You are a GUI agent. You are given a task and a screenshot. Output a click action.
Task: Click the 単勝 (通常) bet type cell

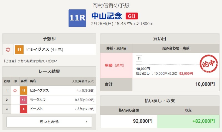click(x=116, y=65)
